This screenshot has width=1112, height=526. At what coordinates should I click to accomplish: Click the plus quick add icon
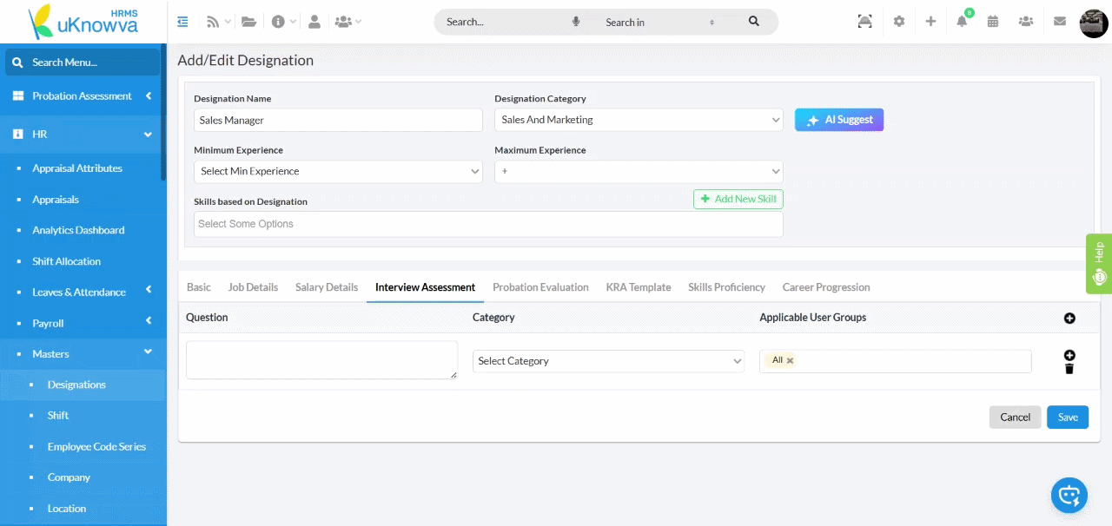pyautogui.click(x=930, y=22)
